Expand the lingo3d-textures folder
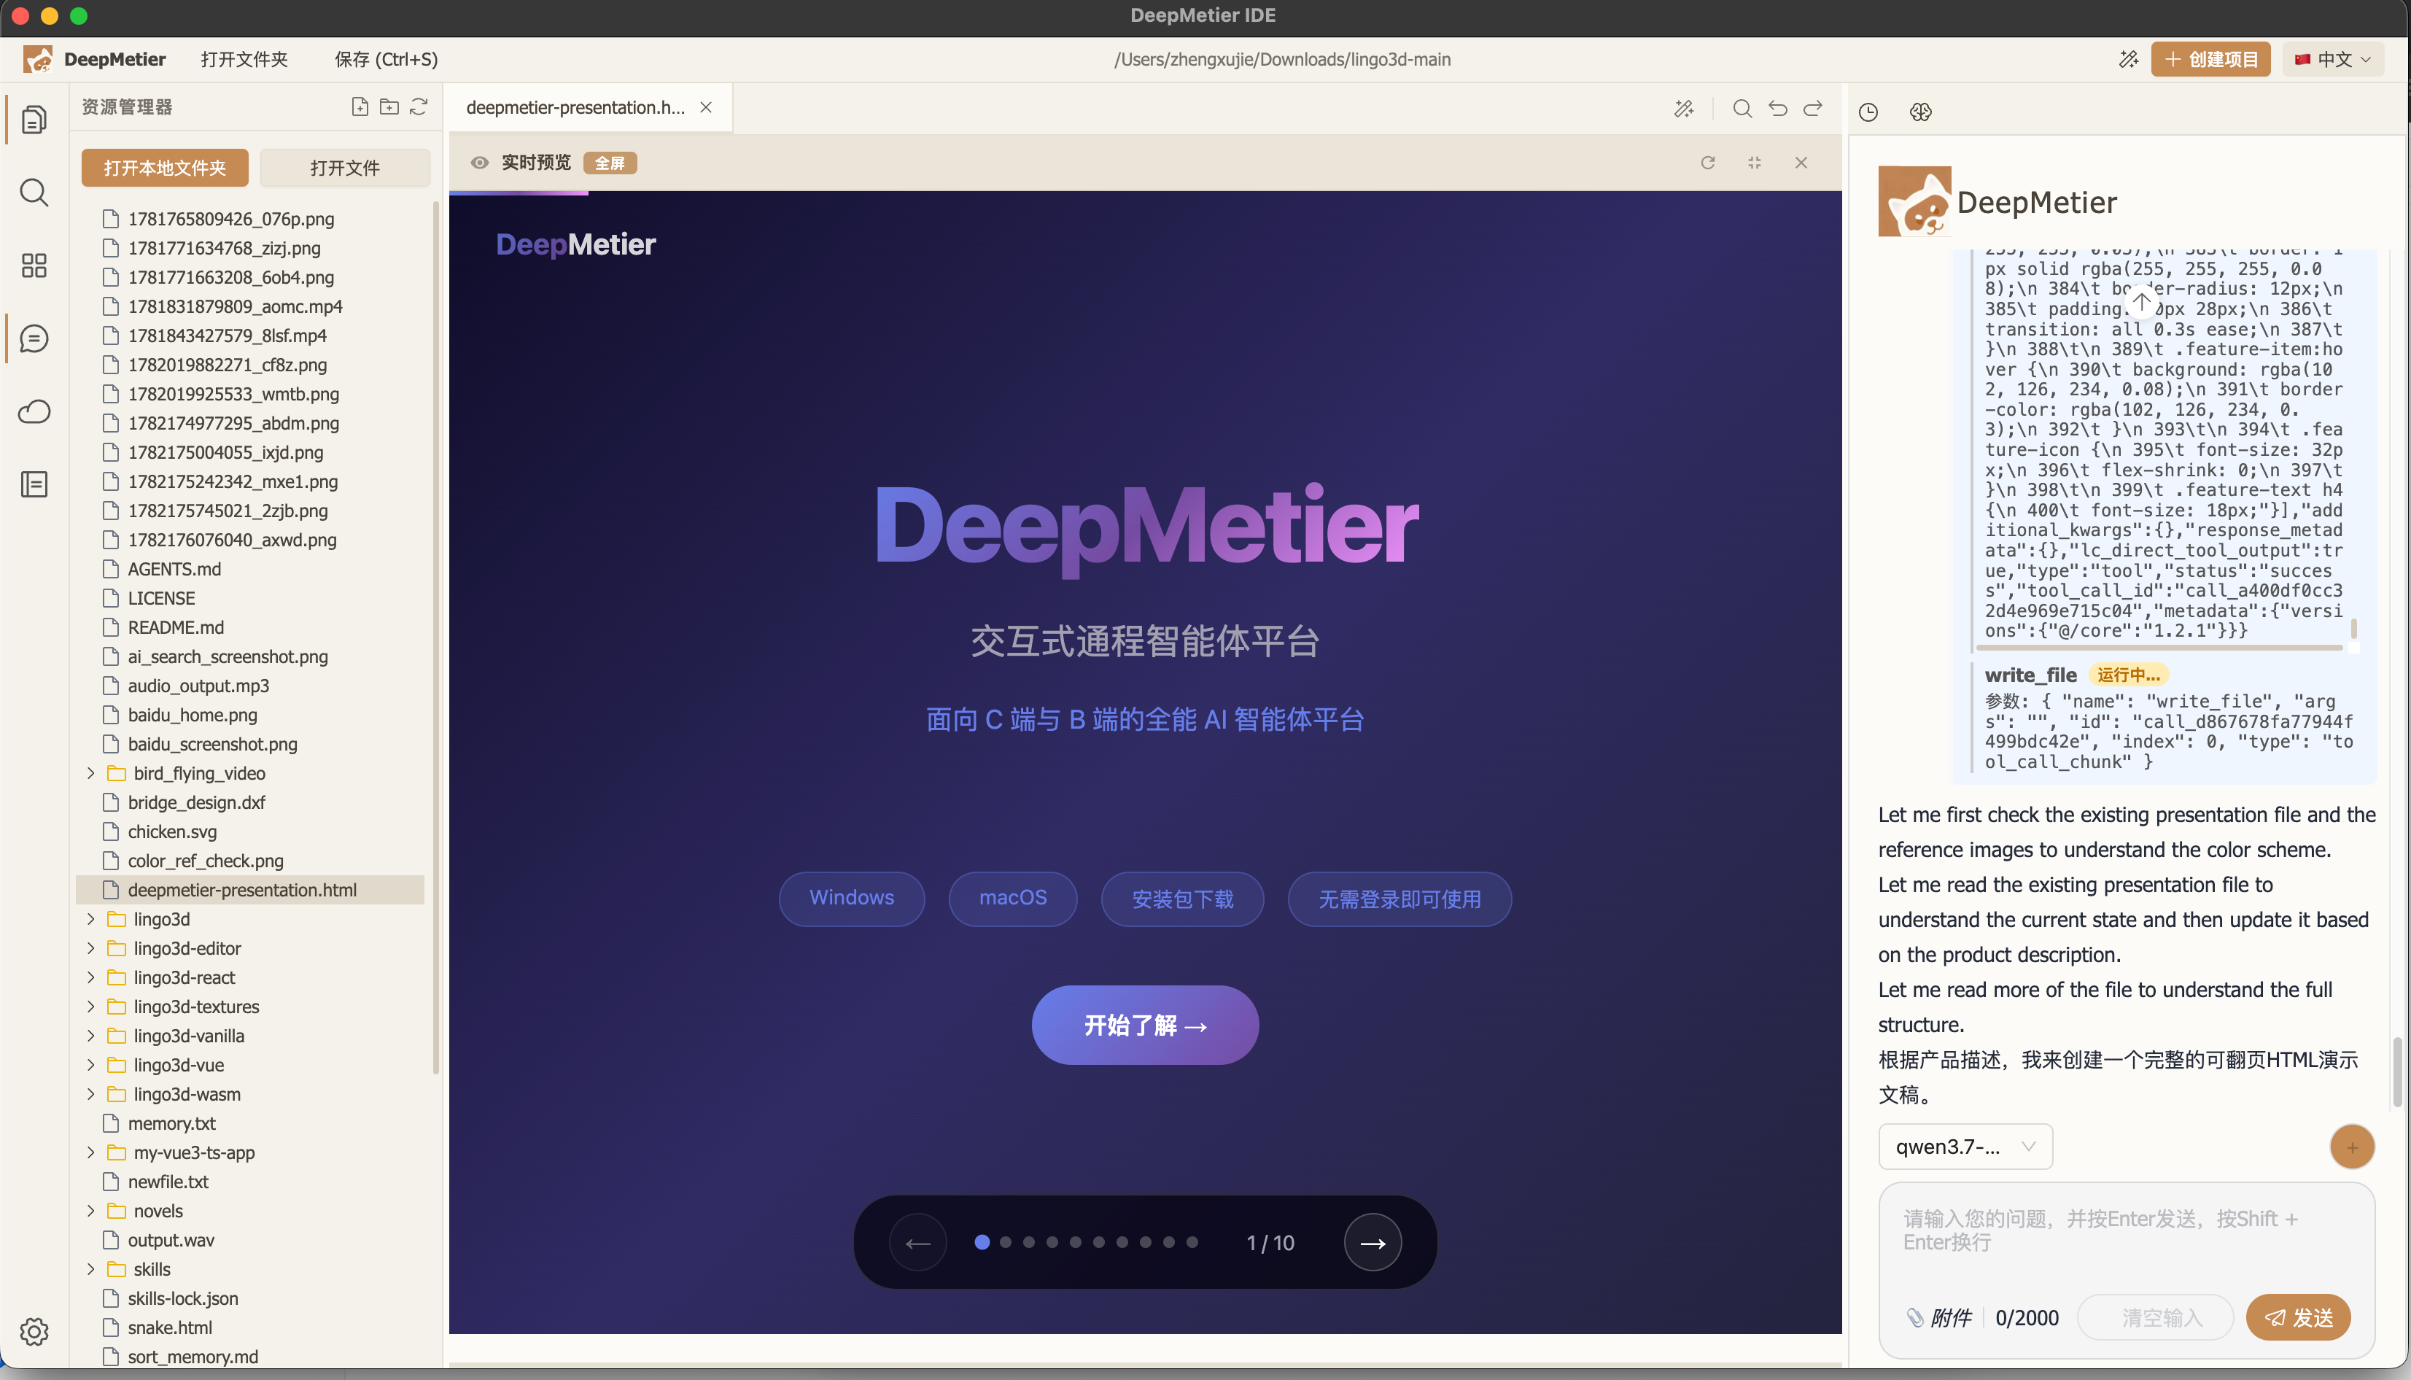 pos(91,1007)
